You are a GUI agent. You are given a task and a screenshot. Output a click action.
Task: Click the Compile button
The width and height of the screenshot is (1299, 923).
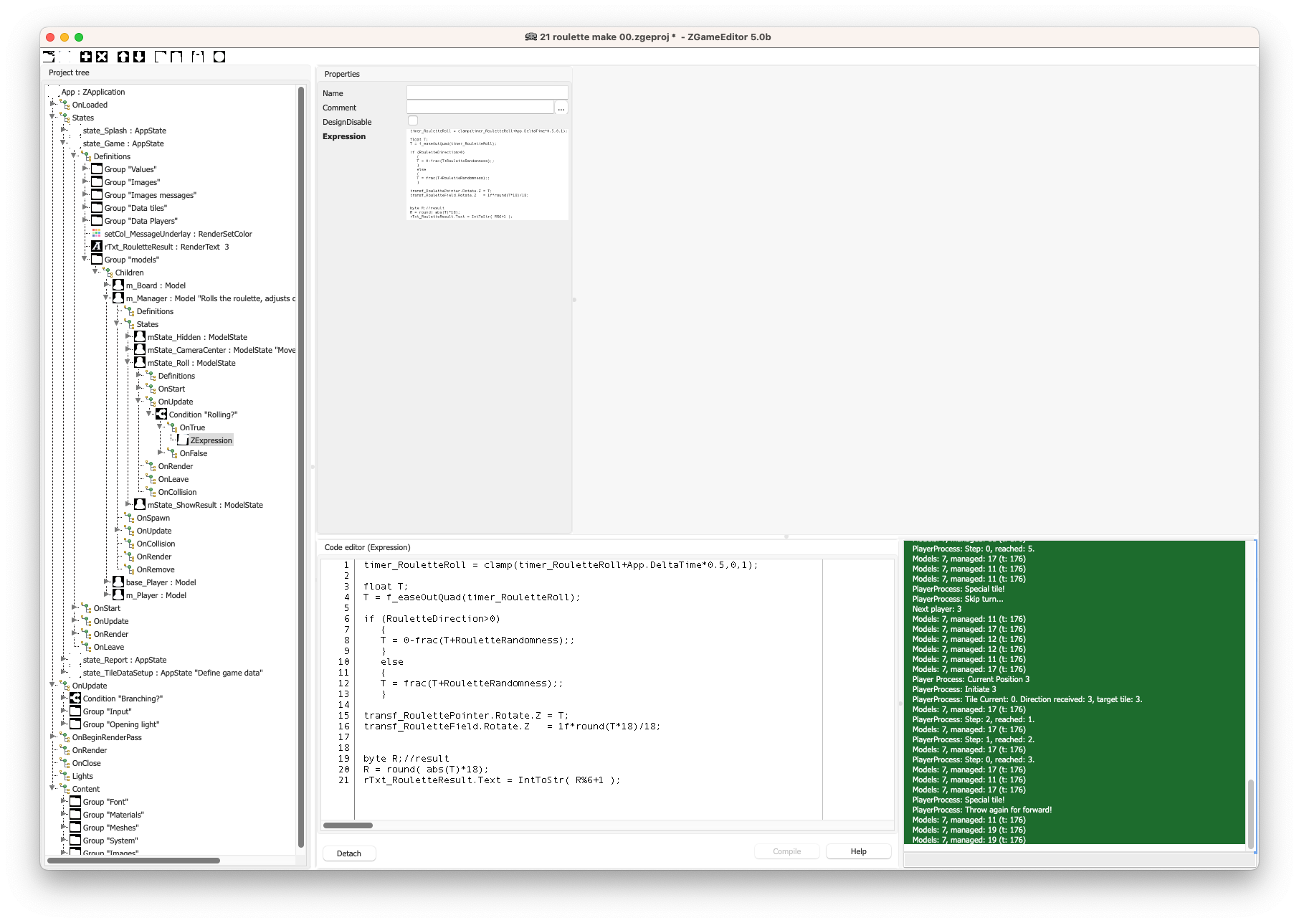(x=787, y=851)
